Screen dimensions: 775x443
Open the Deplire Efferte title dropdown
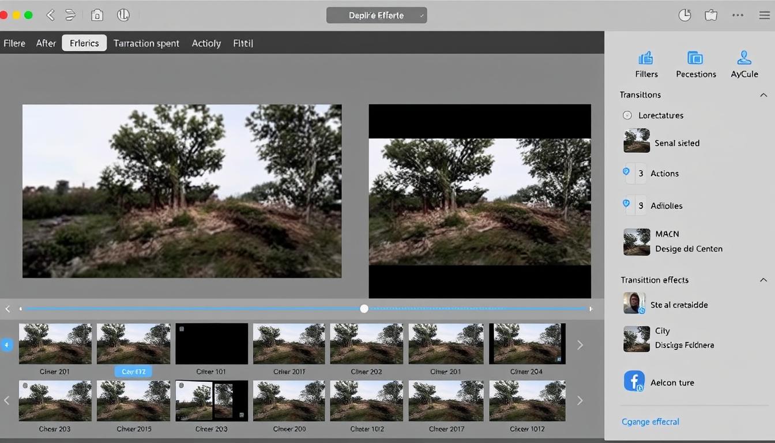pos(377,16)
